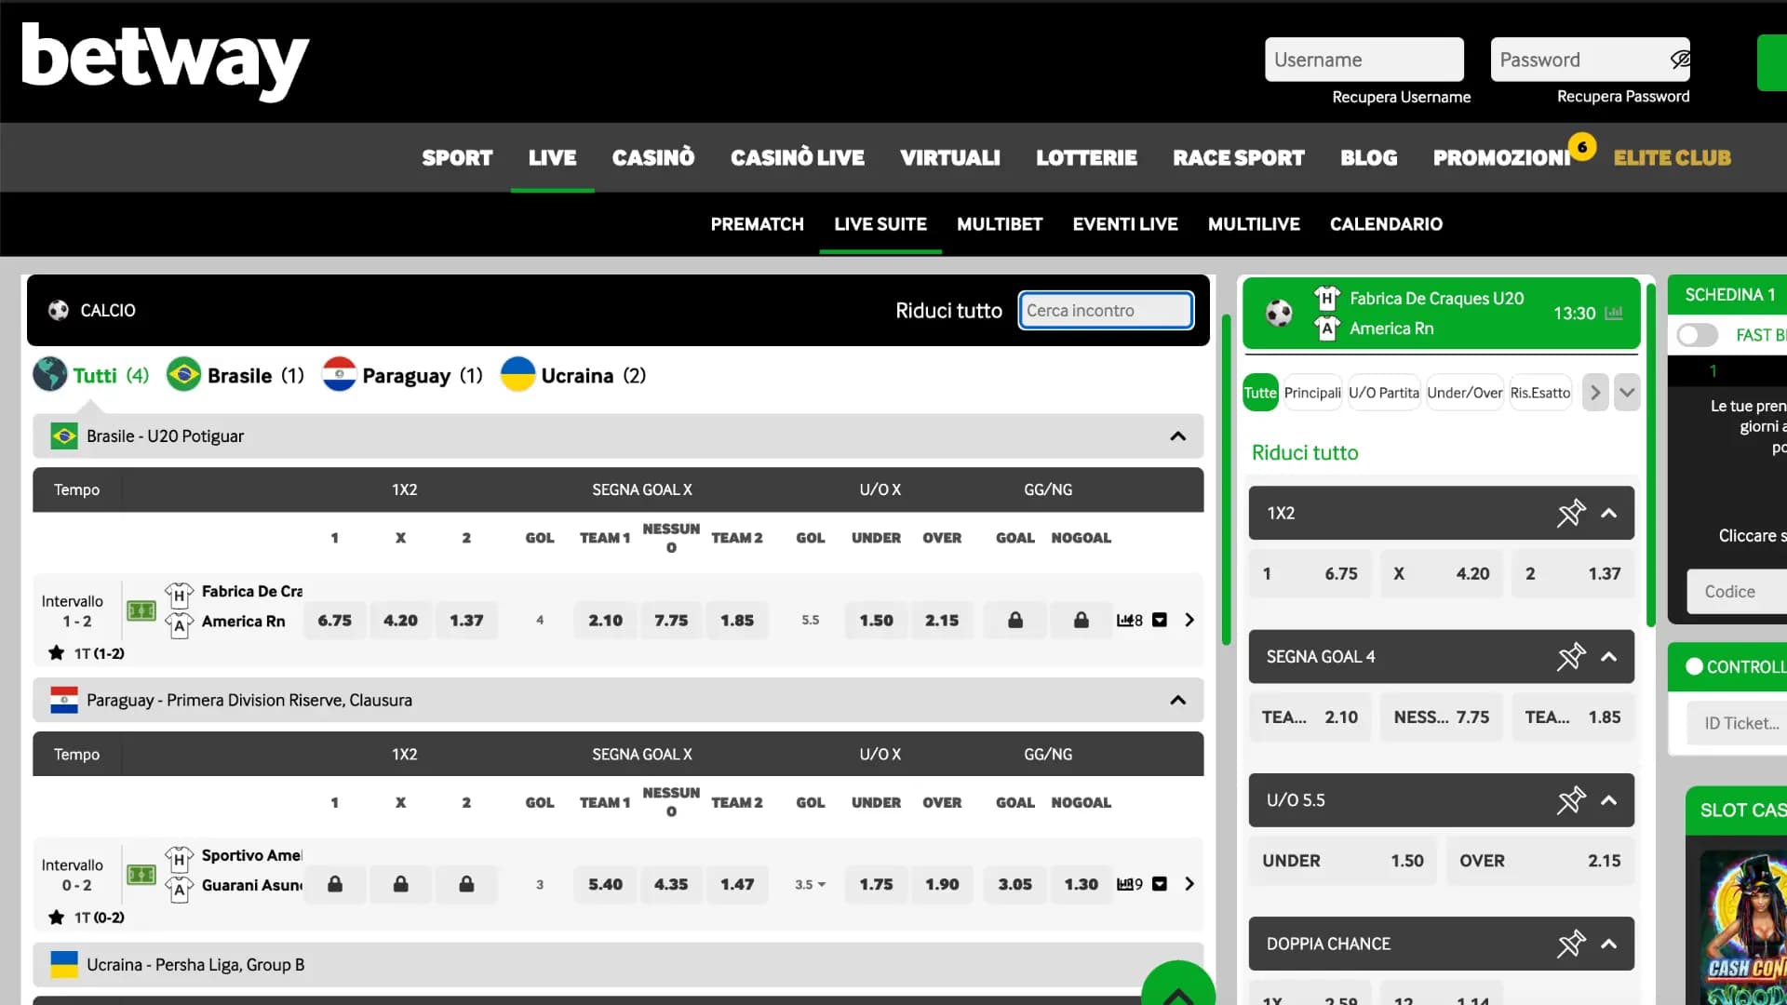1787x1005 pixels.
Task: Click the Paraguay flag icon in filters
Action: 338,376
